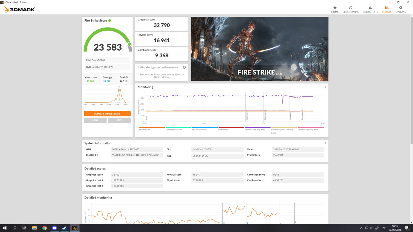Open the Monitoring panel three-dot menu
The width and height of the screenshot is (413, 232).
tap(325, 87)
